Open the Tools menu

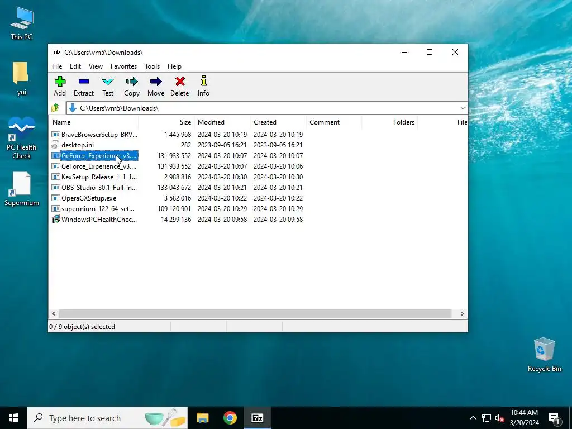(152, 66)
